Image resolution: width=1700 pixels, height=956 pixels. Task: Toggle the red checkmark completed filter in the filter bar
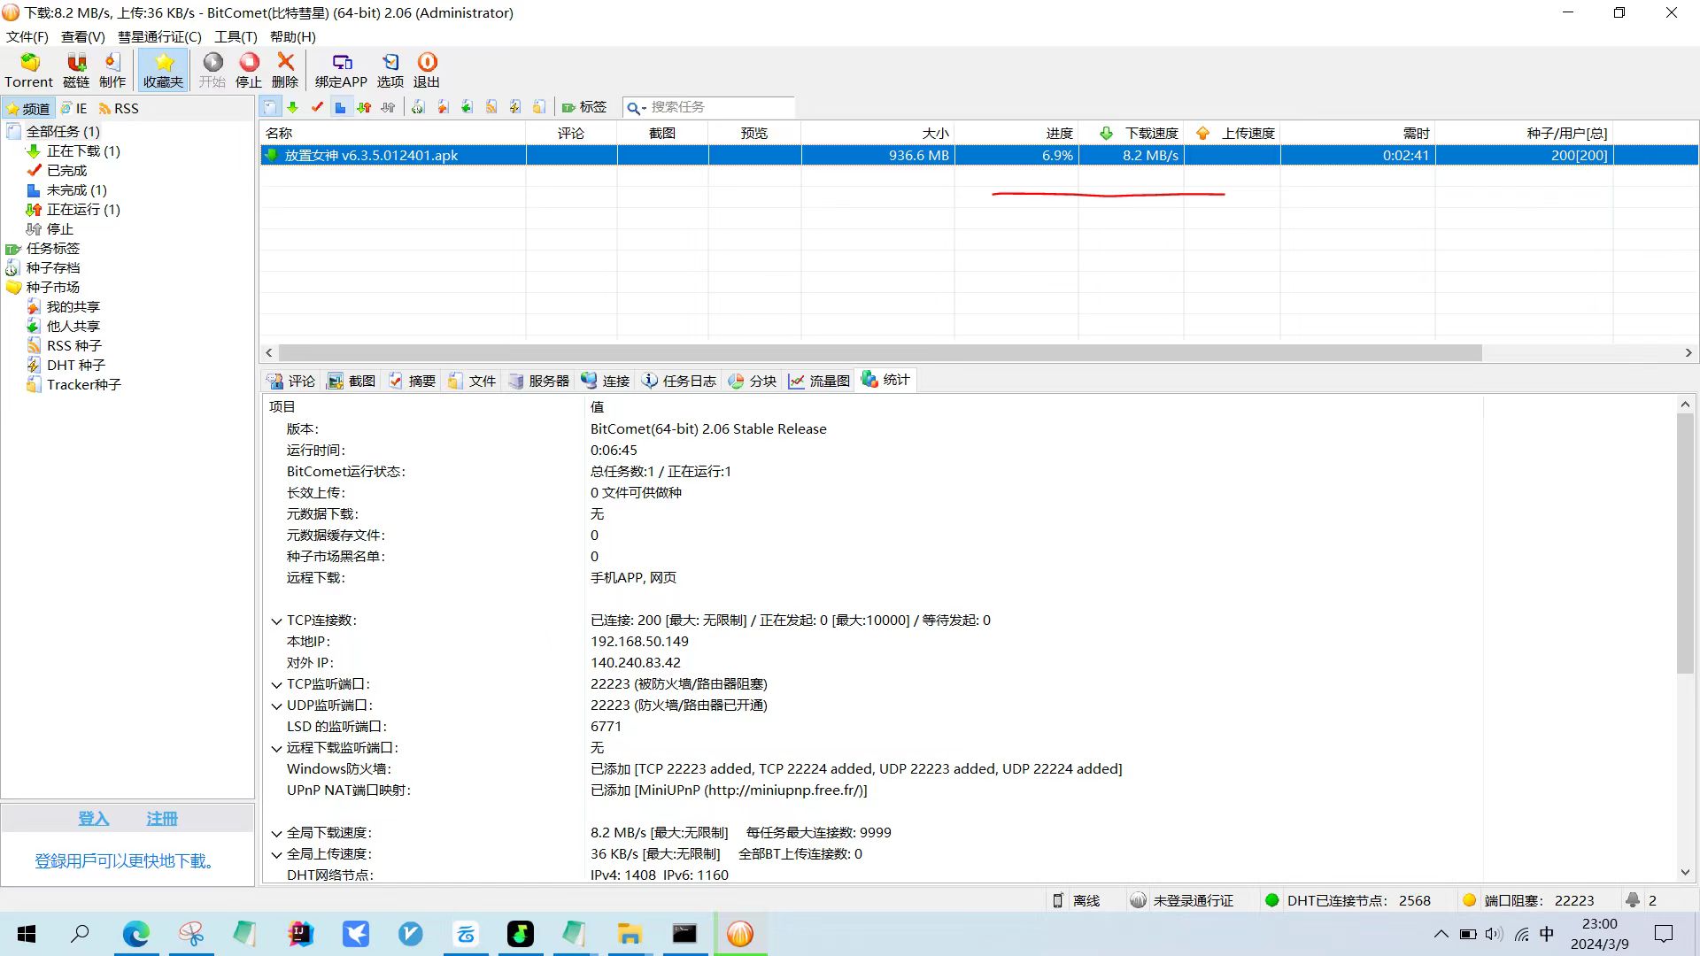point(317,107)
